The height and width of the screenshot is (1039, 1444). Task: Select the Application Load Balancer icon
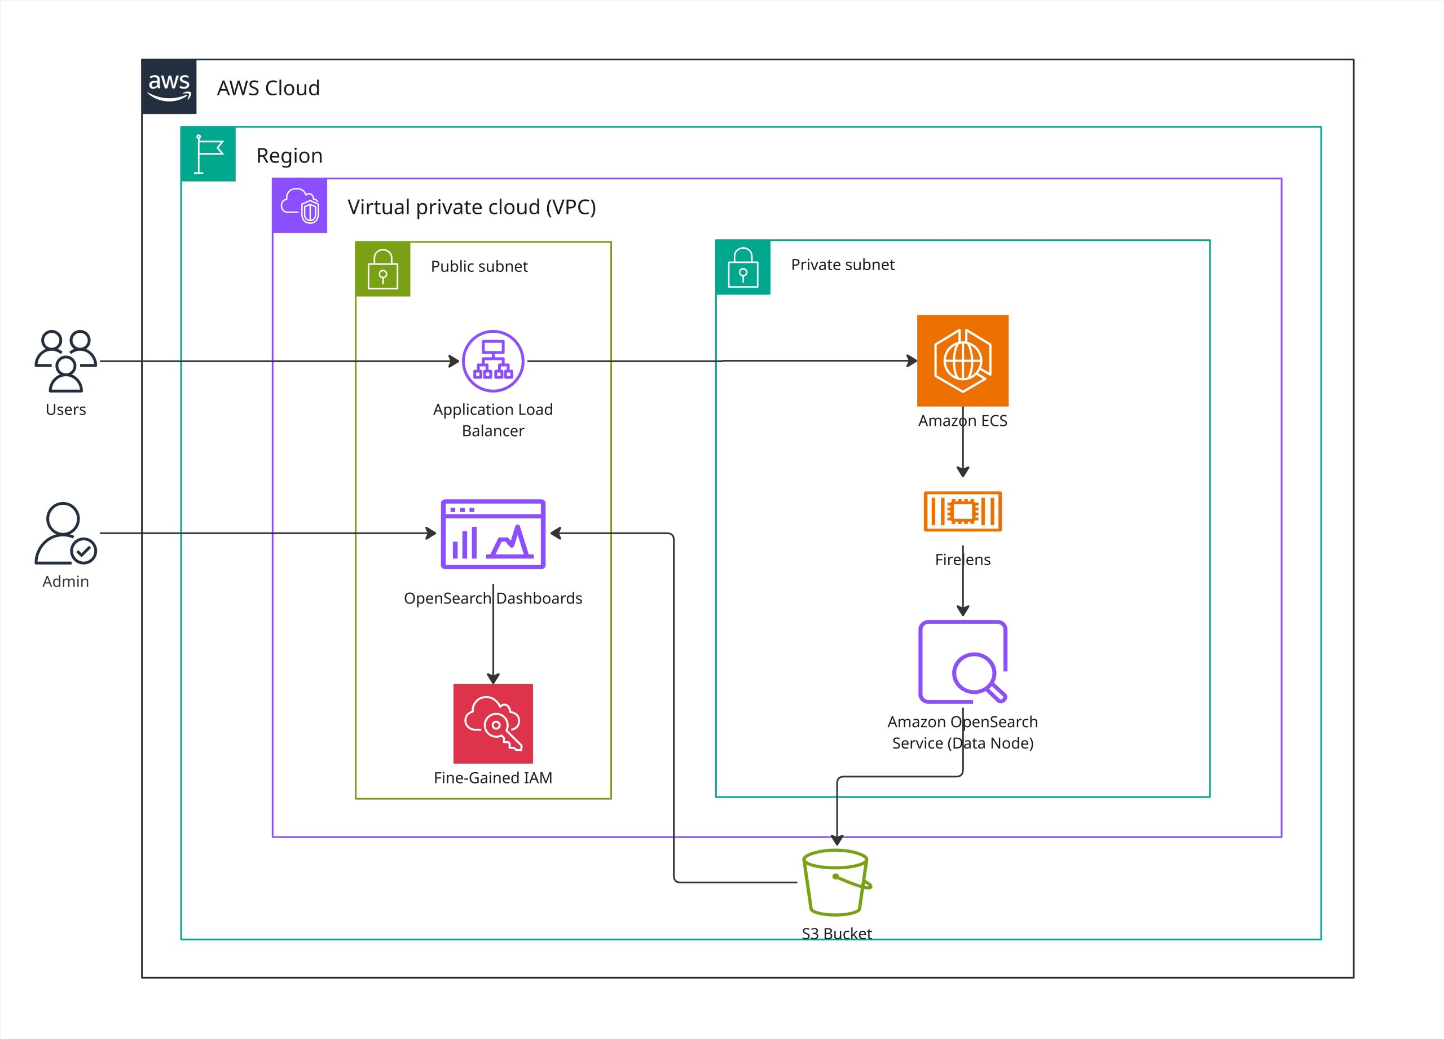[x=493, y=361]
